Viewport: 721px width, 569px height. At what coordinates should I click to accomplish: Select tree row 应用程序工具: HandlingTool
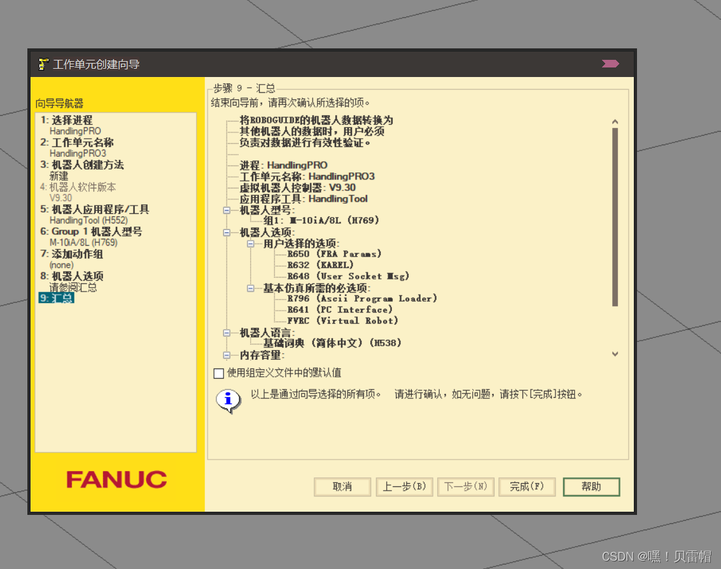tap(304, 199)
